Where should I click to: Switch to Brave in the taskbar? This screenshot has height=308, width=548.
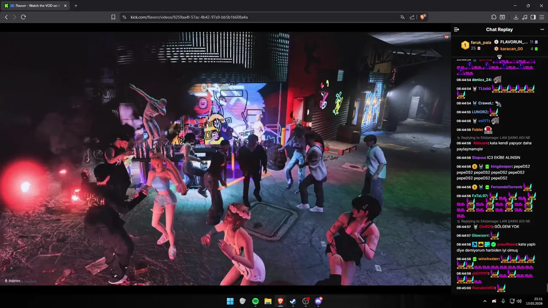[x=280, y=301]
